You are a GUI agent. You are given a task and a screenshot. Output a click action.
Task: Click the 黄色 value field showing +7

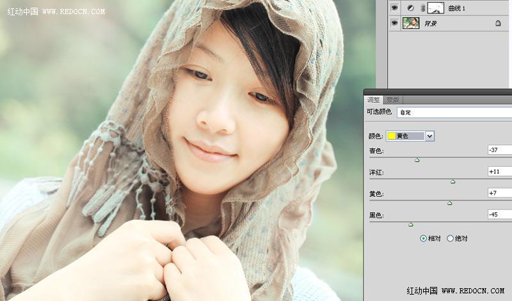tap(500, 193)
